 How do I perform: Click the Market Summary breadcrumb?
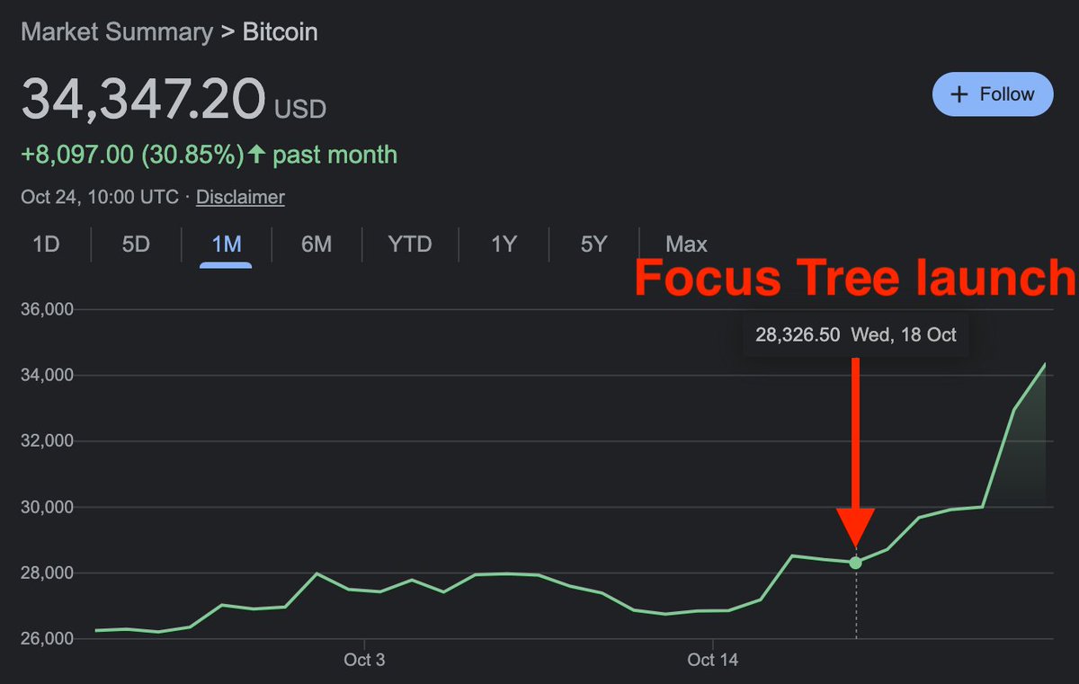tap(117, 32)
